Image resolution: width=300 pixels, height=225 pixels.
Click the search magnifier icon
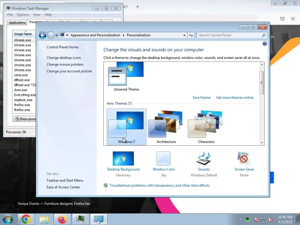click(x=264, y=35)
